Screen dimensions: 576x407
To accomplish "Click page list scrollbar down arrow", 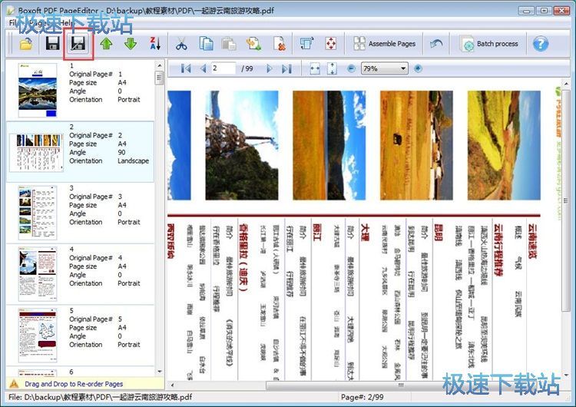I will (160, 372).
